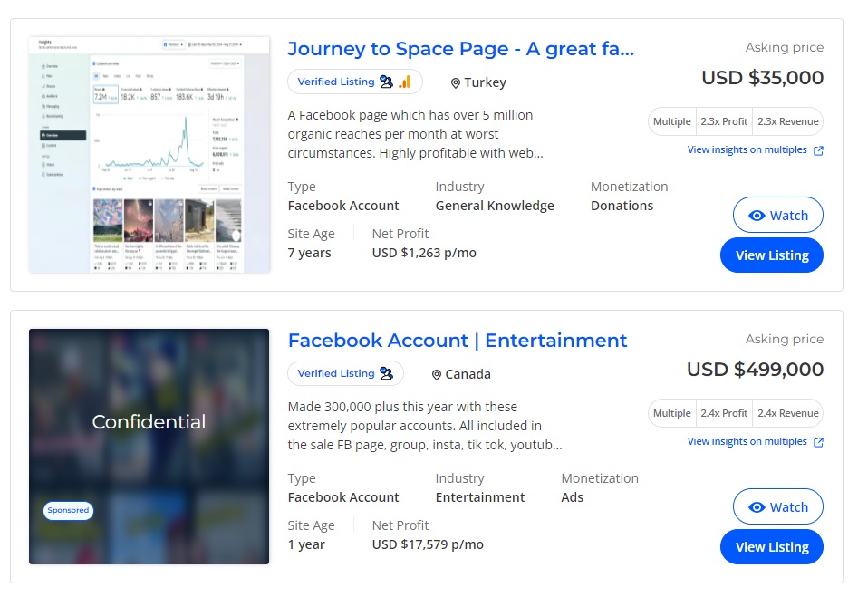Watch the USD $35,000 listing
The width and height of the screenshot is (858, 597).
tap(778, 215)
